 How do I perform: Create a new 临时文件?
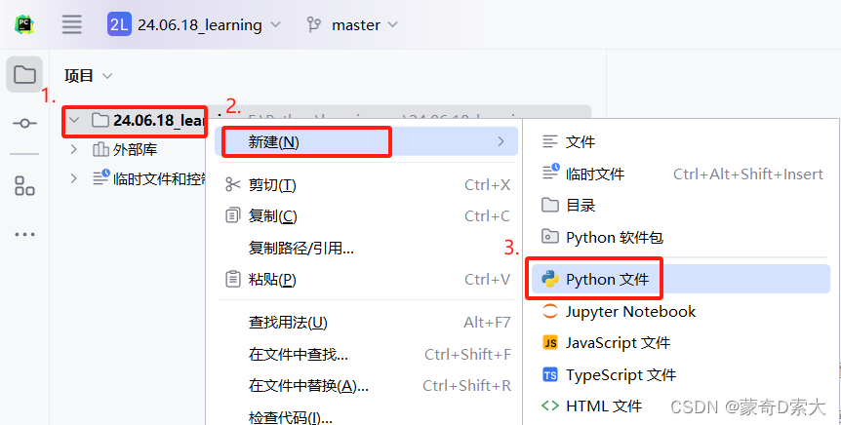681,174
